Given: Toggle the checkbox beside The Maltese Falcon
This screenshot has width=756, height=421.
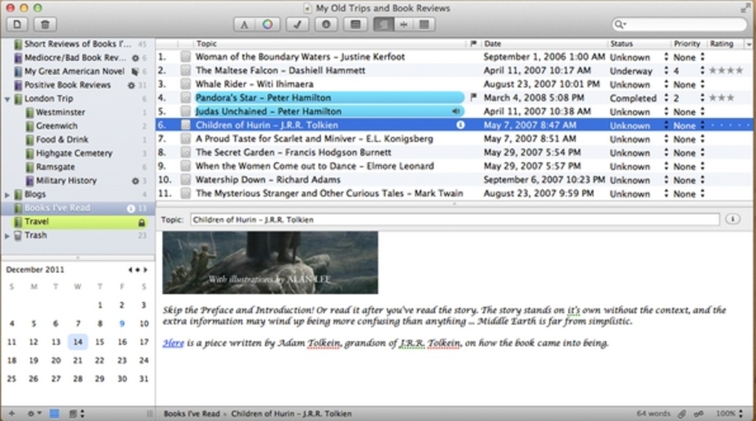Looking at the screenshot, I should point(185,71).
